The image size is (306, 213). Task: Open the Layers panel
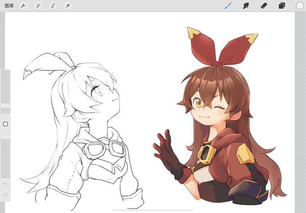point(282,6)
